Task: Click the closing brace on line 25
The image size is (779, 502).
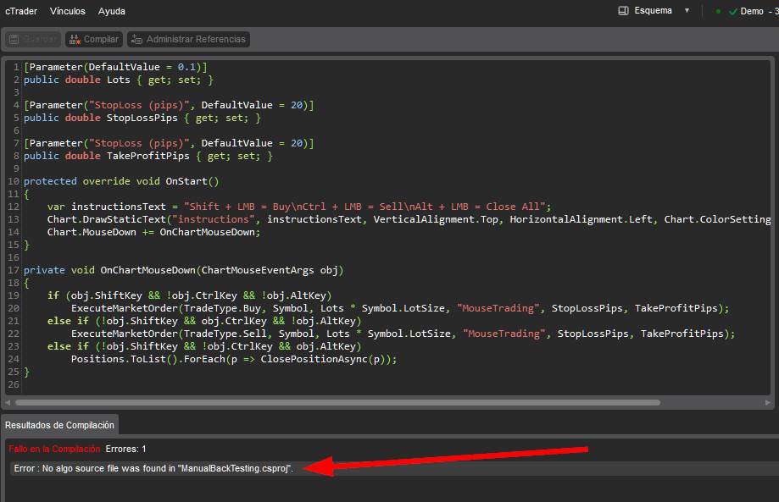Action: [27, 372]
